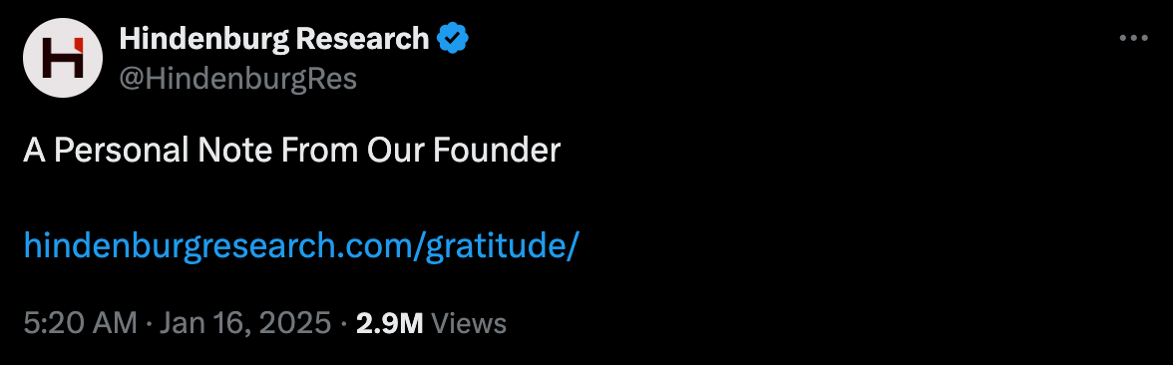Open the @HindenburgRes handle link

[237, 78]
